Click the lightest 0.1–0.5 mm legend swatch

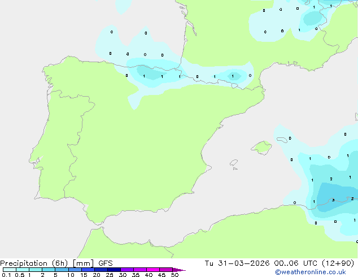tap(10, 270)
